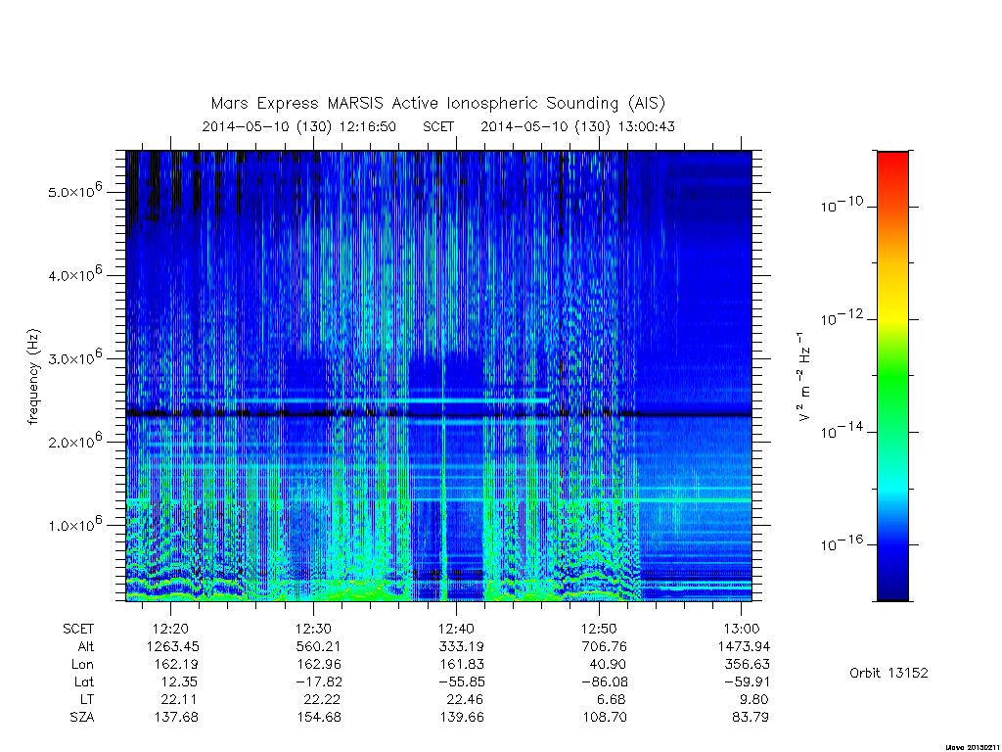Click the Orbit 13152 label
This screenshot has height=752, width=1002.
point(888,673)
